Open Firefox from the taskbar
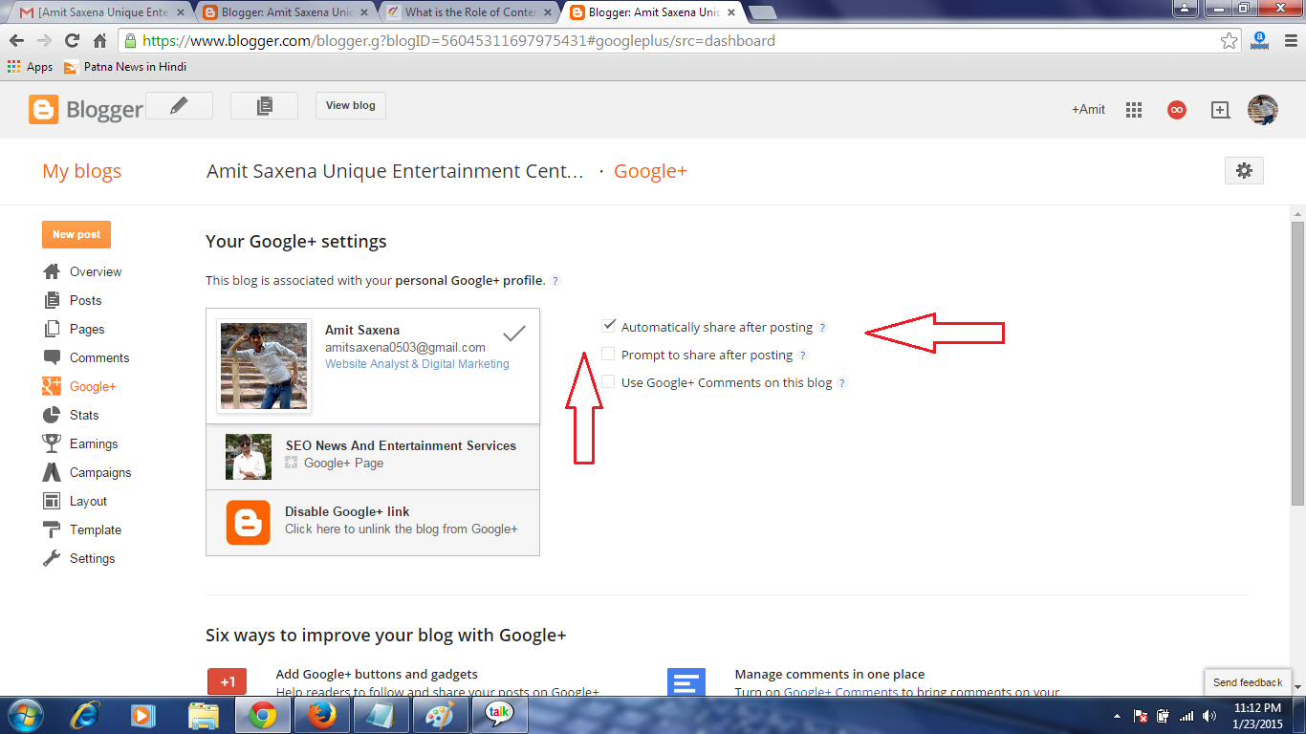This screenshot has height=734, width=1306. pyautogui.click(x=322, y=714)
